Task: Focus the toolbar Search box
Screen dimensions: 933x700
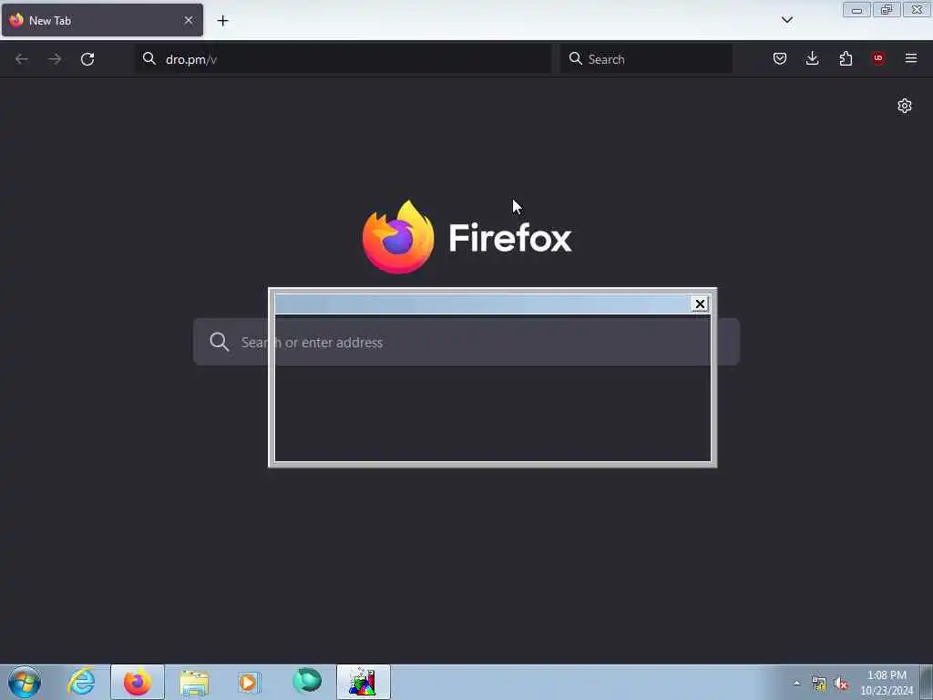Action: click(x=646, y=59)
